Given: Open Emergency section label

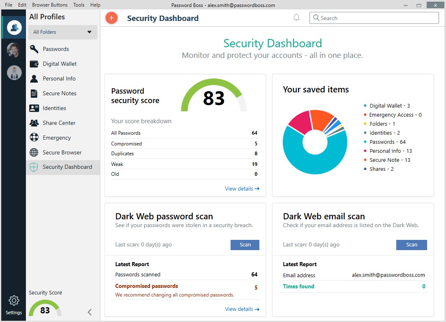Looking at the screenshot, I should (x=57, y=138).
